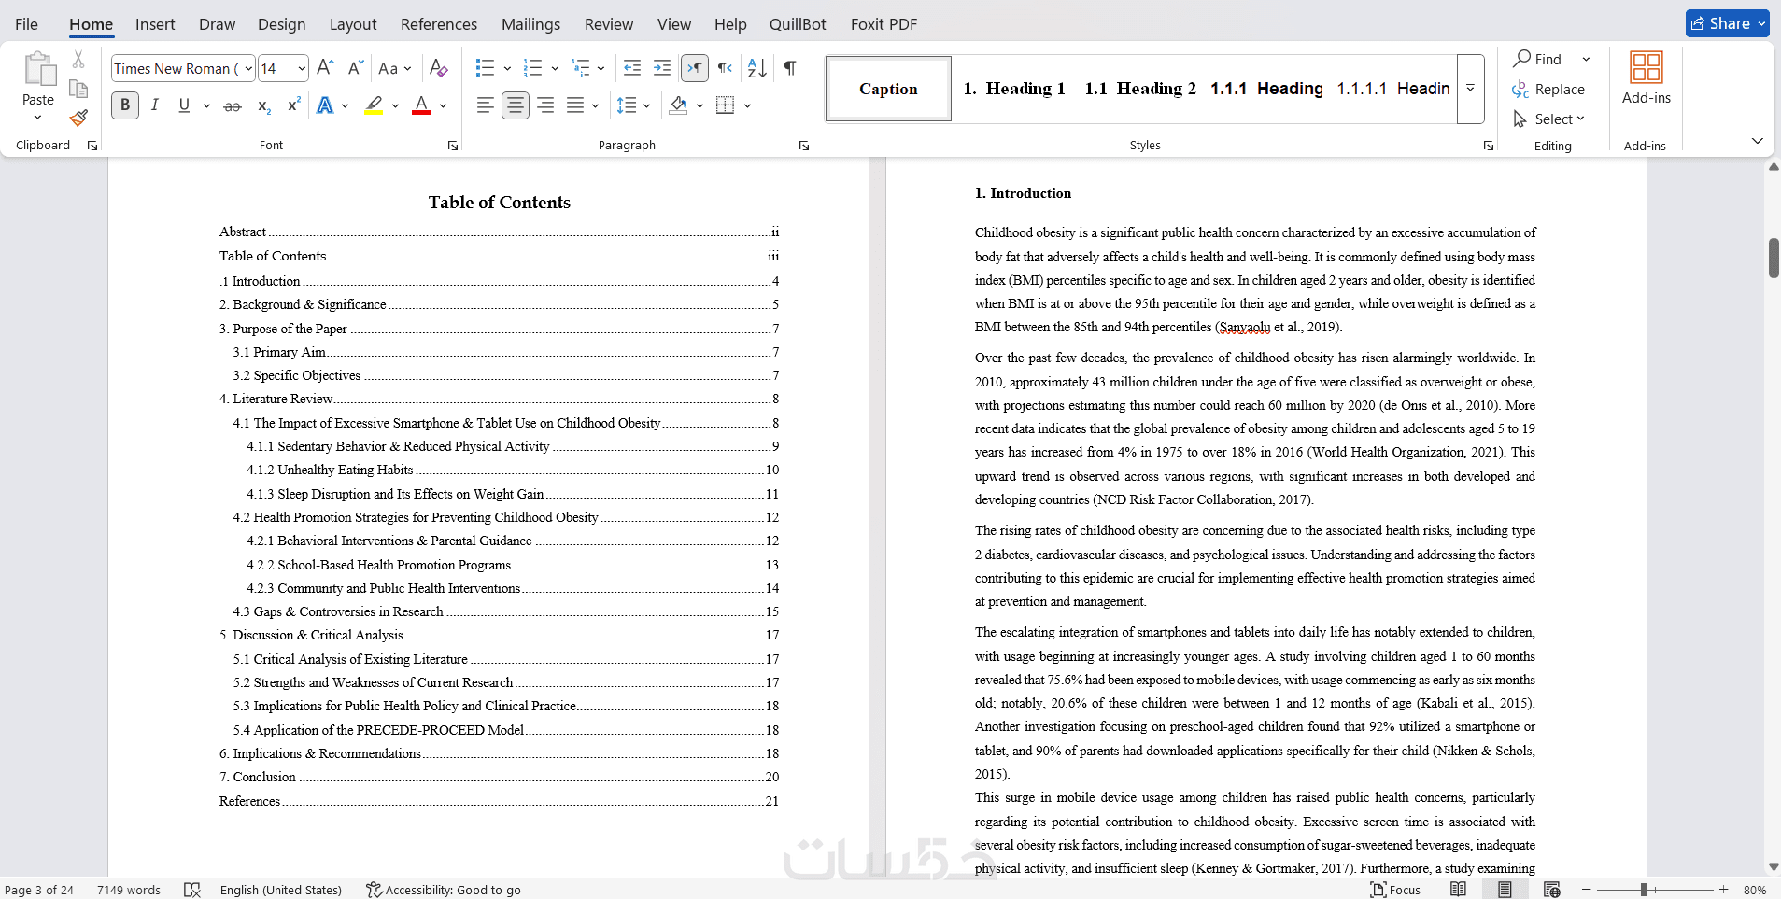Align text to the left
This screenshot has width=1781, height=899.
pyautogui.click(x=486, y=105)
